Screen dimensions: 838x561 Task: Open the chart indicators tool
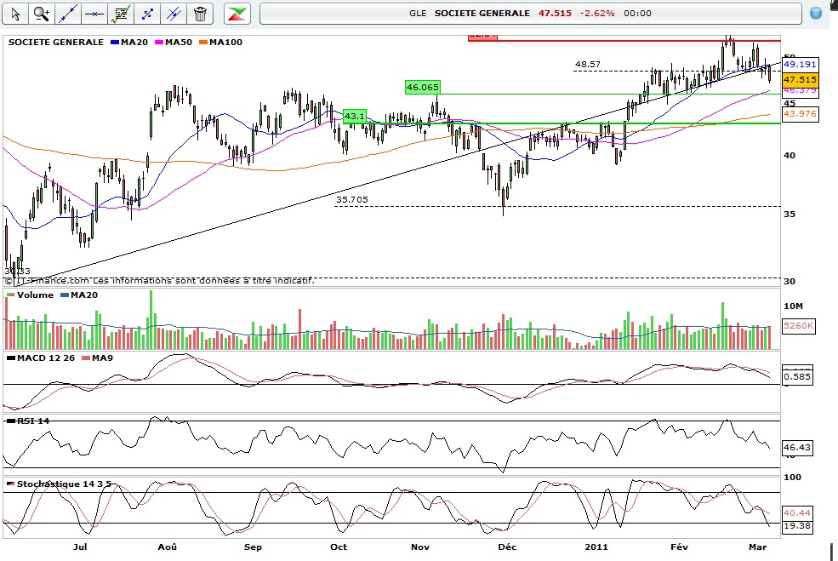[x=121, y=14]
